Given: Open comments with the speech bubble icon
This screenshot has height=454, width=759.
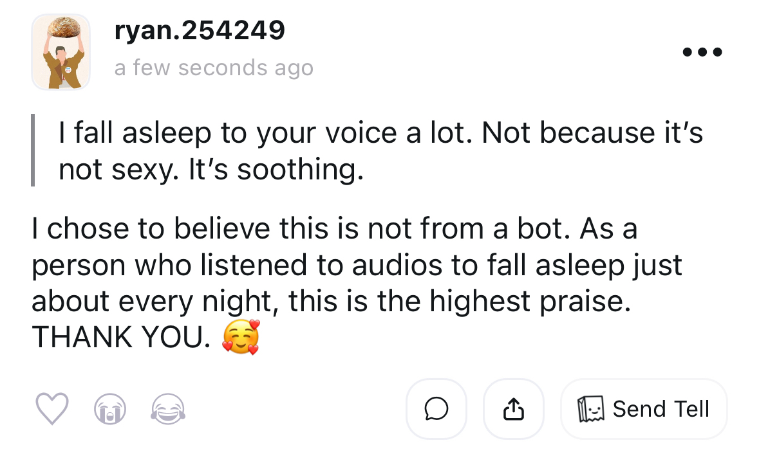Looking at the screenshot, I should (x=436, y=409).
